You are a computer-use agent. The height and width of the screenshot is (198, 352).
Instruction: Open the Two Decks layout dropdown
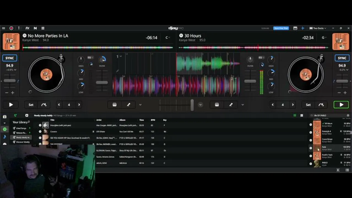[x=318, y=28]
